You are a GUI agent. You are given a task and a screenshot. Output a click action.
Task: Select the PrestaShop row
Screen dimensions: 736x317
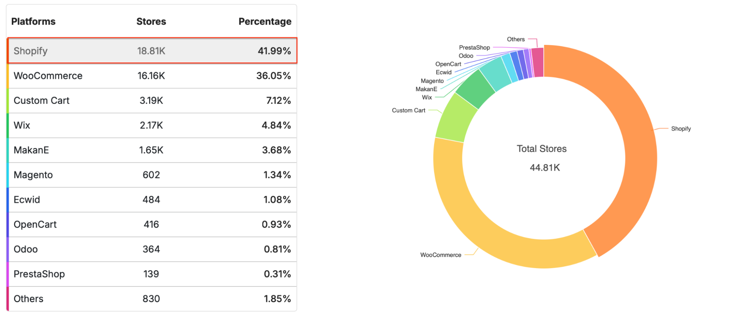pos(152,274)
